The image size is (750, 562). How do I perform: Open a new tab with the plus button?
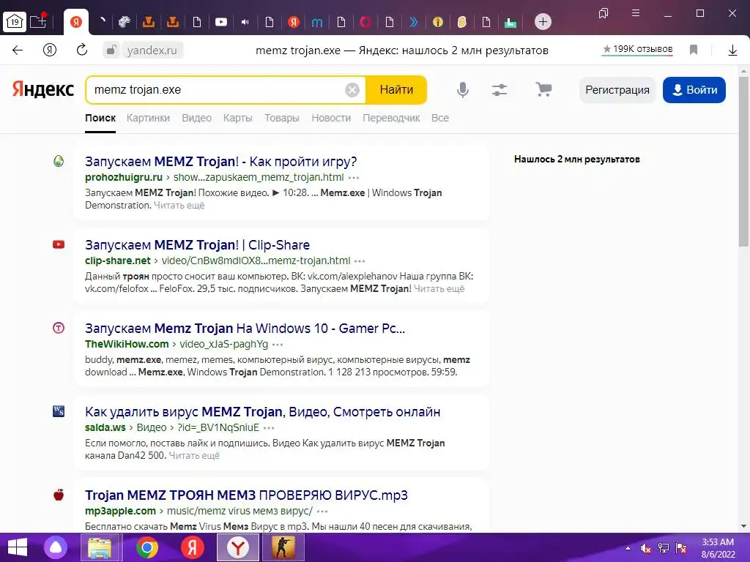543,21
